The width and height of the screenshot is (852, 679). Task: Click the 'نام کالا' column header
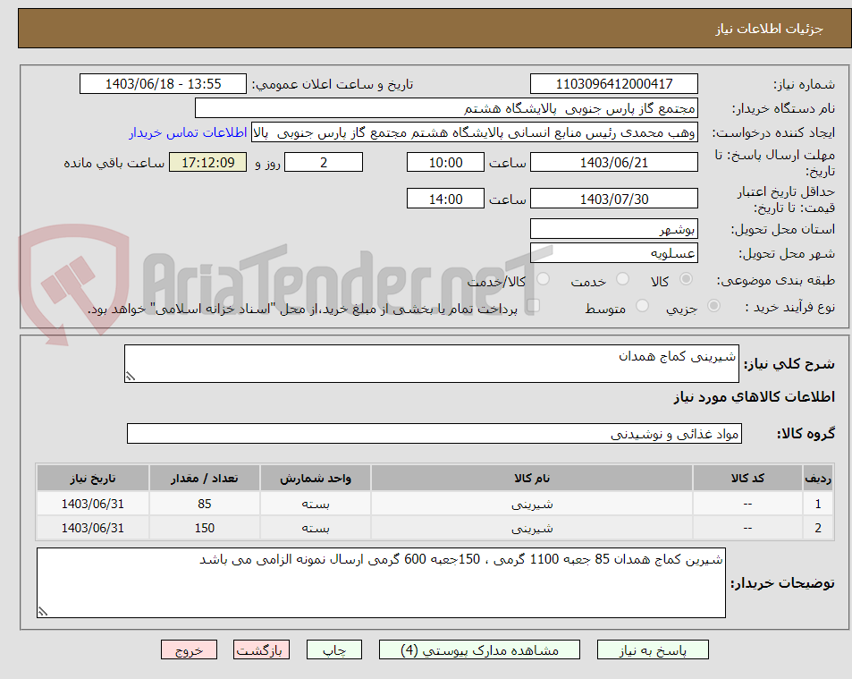[x=532, y=479]
